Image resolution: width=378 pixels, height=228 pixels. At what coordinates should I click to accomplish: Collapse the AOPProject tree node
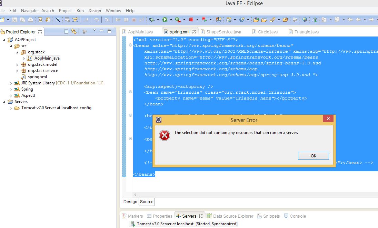click(4, 40)
